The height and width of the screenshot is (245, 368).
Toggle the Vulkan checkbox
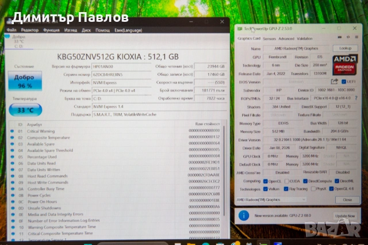tap(266, 189)
